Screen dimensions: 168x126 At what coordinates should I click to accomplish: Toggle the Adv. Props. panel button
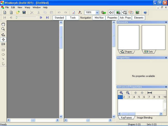pos(126,18)
